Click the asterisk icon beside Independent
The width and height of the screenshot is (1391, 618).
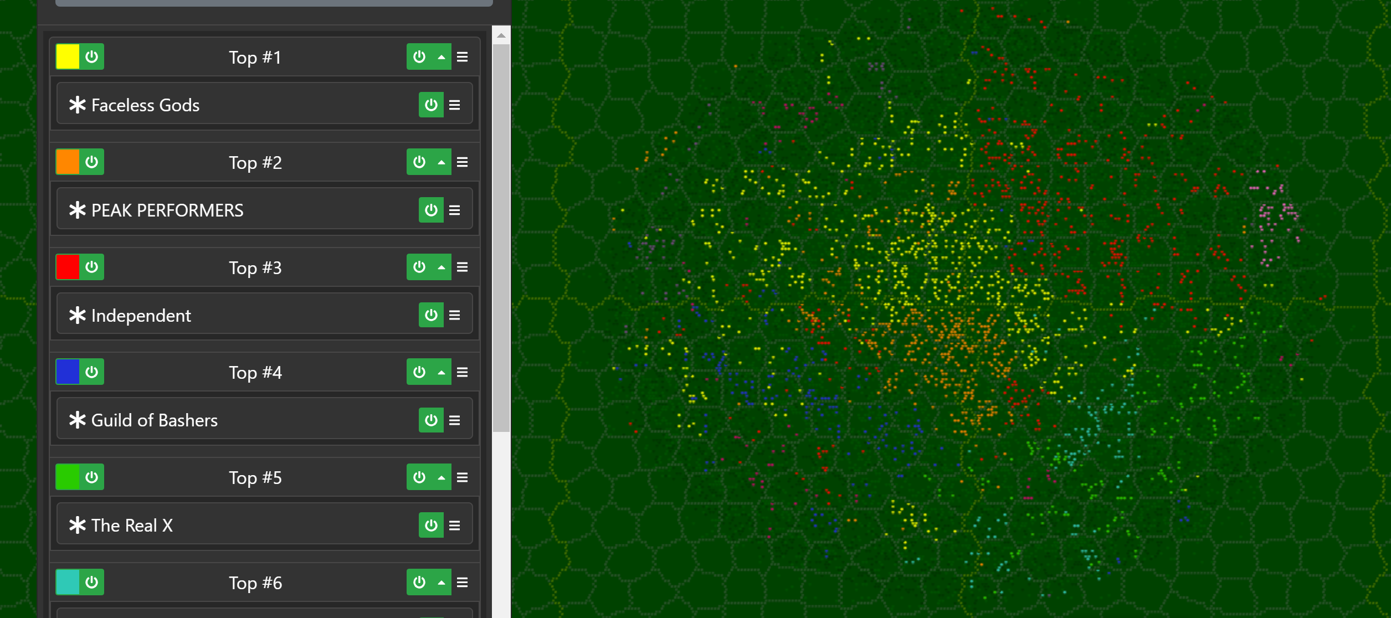coord(78,315)
